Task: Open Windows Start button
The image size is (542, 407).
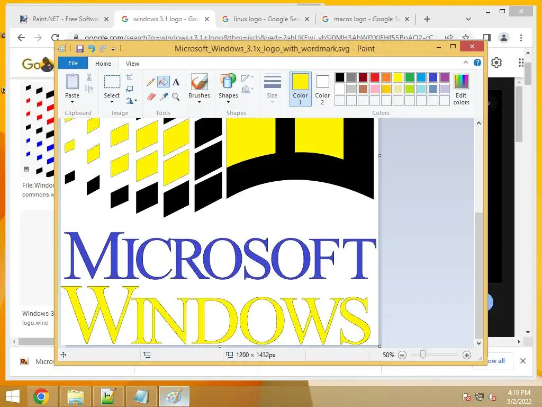Action: 13,396
